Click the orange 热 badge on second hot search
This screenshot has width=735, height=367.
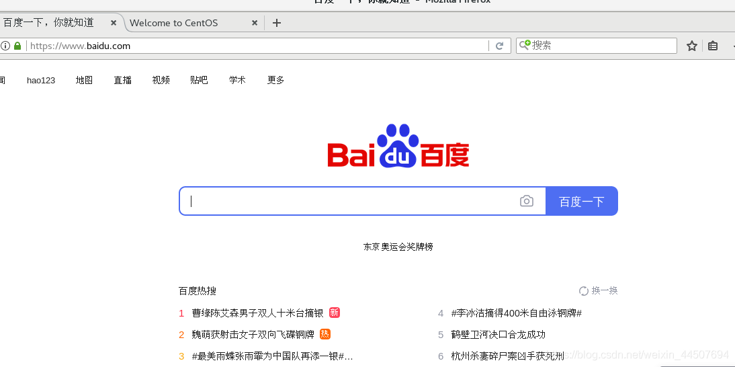tap(325, 334)
